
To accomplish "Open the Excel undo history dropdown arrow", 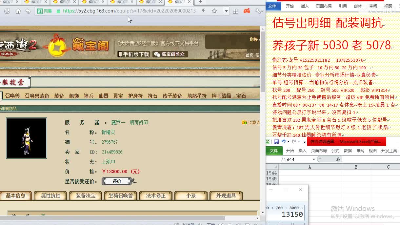I will (x=288, y=142).
